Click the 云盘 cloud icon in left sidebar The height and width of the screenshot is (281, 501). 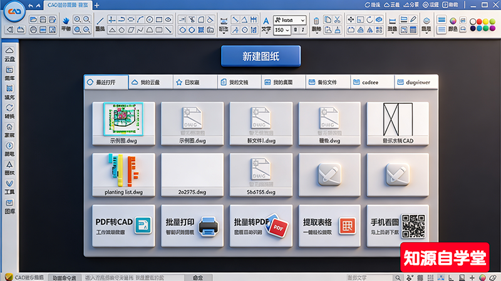[9, 51]
